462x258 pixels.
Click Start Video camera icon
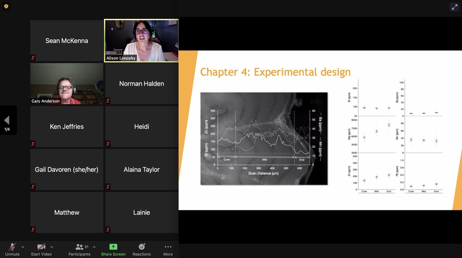coord(41,246)
